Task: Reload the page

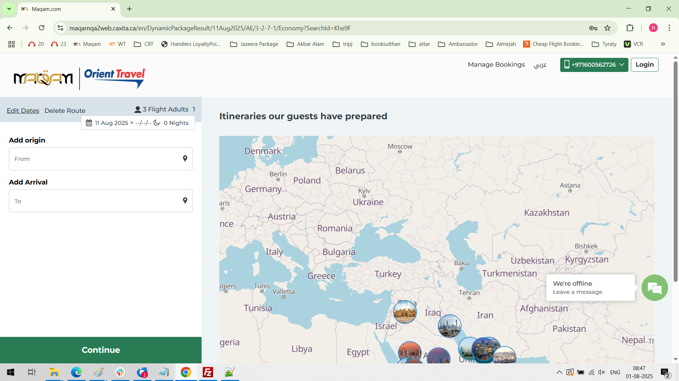Action: (41, 28)
